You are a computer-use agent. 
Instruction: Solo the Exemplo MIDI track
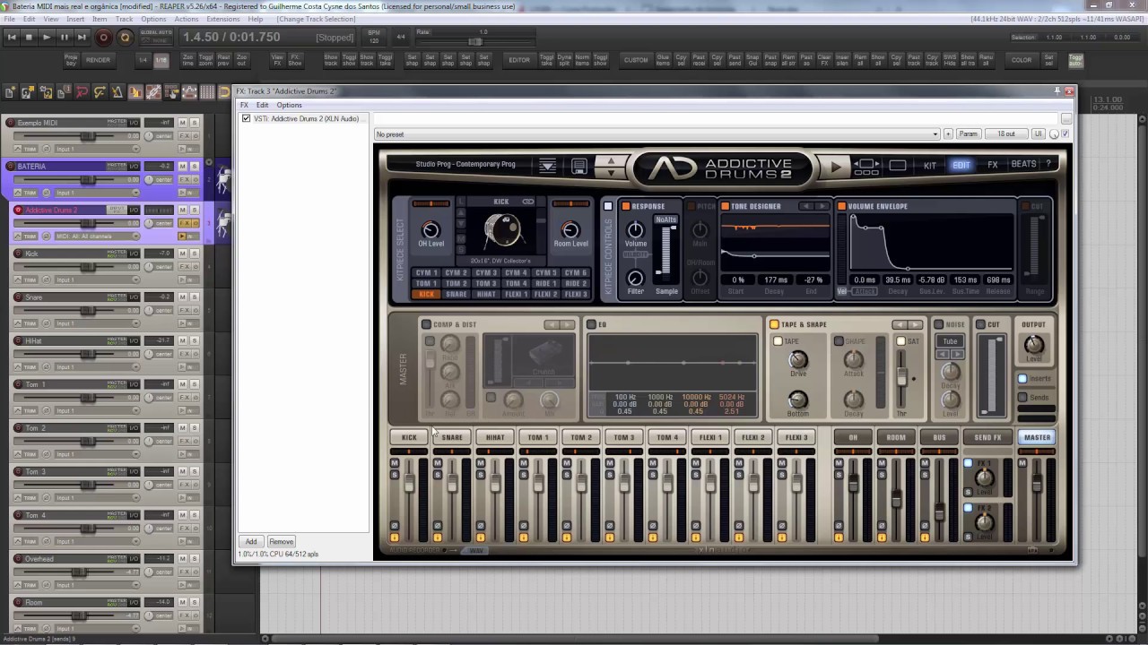click(194, 123)
